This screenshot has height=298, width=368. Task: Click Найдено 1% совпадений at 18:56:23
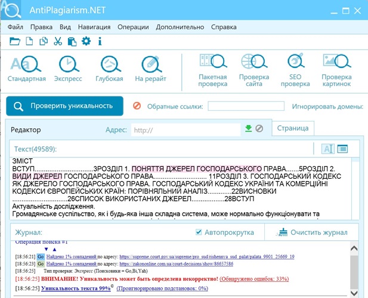point(72,263)
